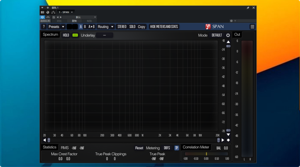This screenshot has width=300, height=167.
Task: Reset the statistics counters
Action: coord(139,148)
